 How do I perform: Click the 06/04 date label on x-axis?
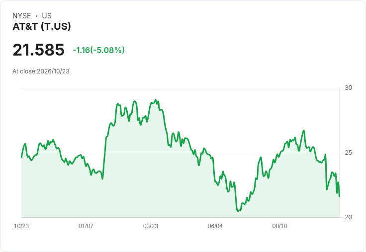[215, 226]
